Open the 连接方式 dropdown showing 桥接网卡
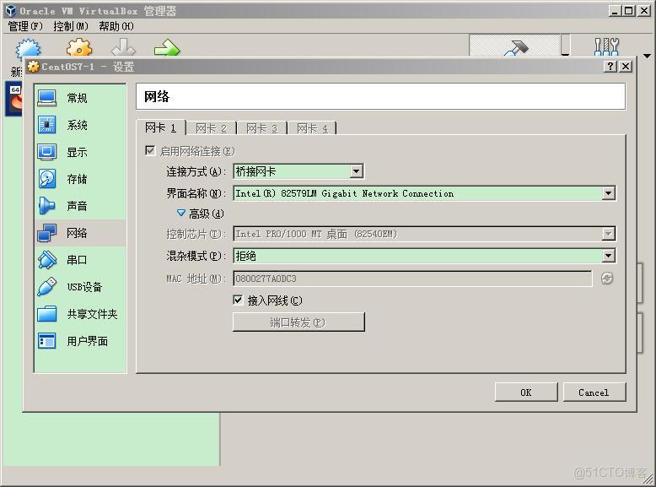 coord(298,170)
